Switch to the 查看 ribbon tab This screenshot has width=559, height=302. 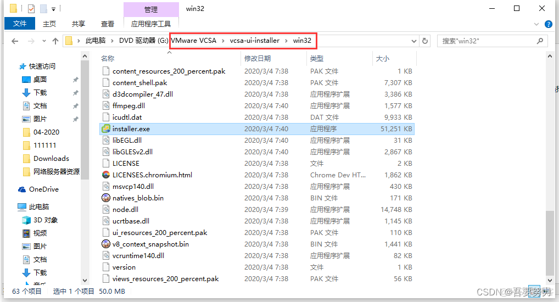tap(107, 24)
